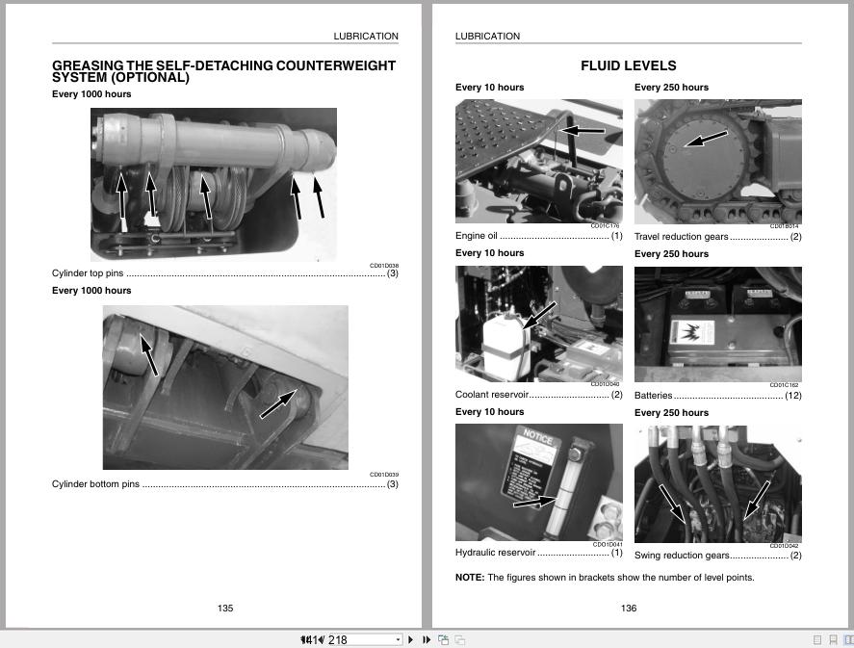854x648 pixels.
Task: Go forward to the next view
Action: click(460, 638)
